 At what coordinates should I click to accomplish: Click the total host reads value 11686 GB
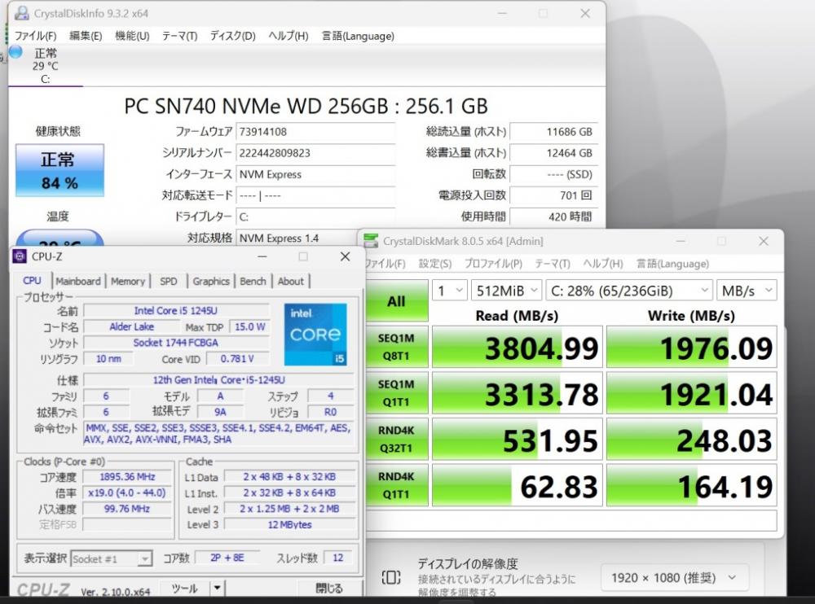pos(553,132)
